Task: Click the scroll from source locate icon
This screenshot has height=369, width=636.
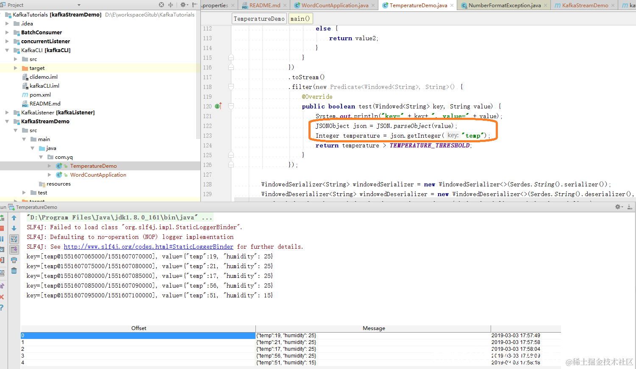Action: pyautogui.click(x=161, y=5)
